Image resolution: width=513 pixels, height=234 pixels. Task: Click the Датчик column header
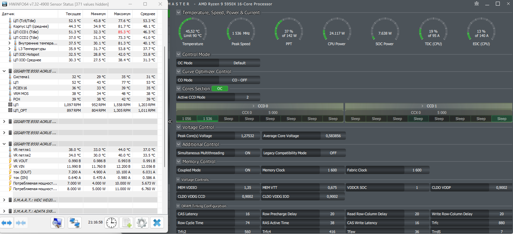coord(29,14)
